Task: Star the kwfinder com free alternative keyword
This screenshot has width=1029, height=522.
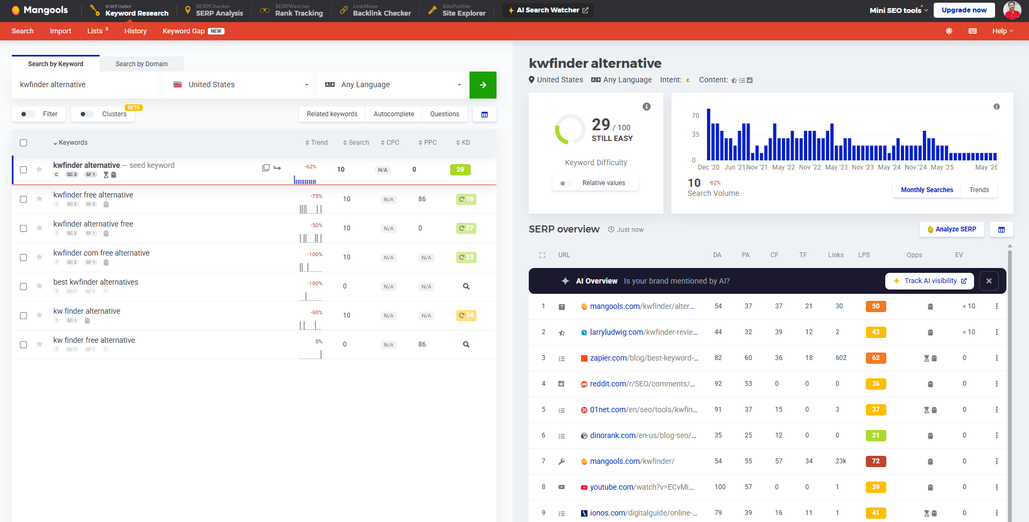Action: pos(39,257)
